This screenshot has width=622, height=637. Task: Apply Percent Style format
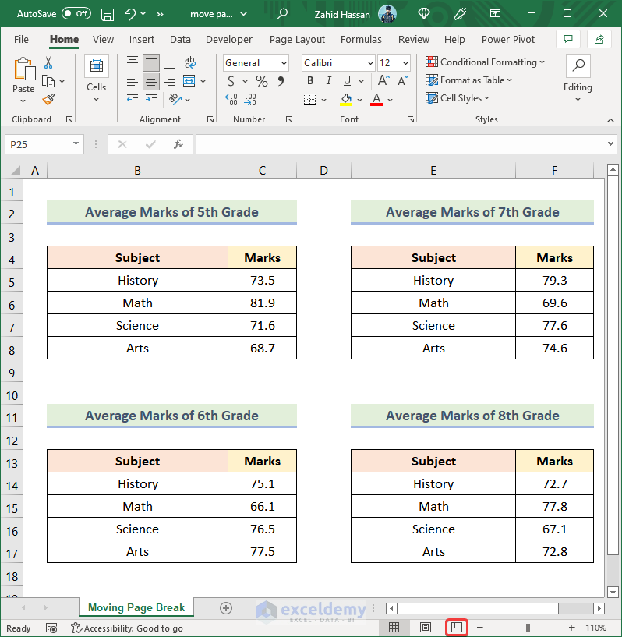pos(262,81)
